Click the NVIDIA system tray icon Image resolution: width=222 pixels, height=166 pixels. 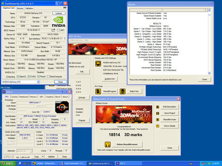tap(209, 163)
